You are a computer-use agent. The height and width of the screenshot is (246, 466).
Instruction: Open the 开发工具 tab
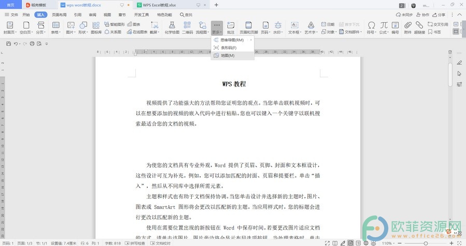(x=141, y=15)
